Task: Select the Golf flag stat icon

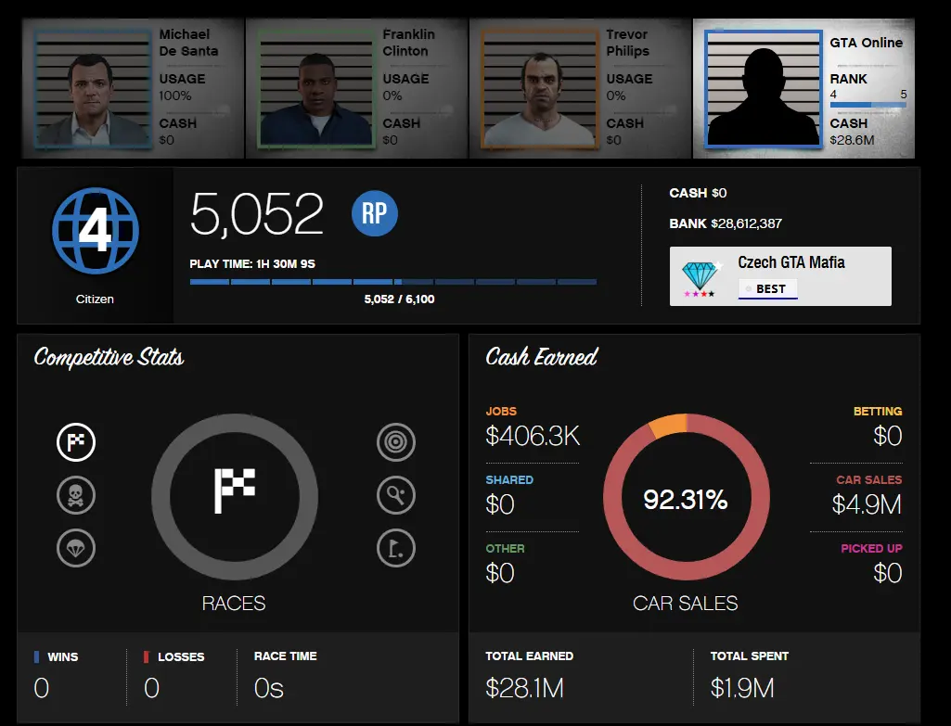Action: [396, 548]
